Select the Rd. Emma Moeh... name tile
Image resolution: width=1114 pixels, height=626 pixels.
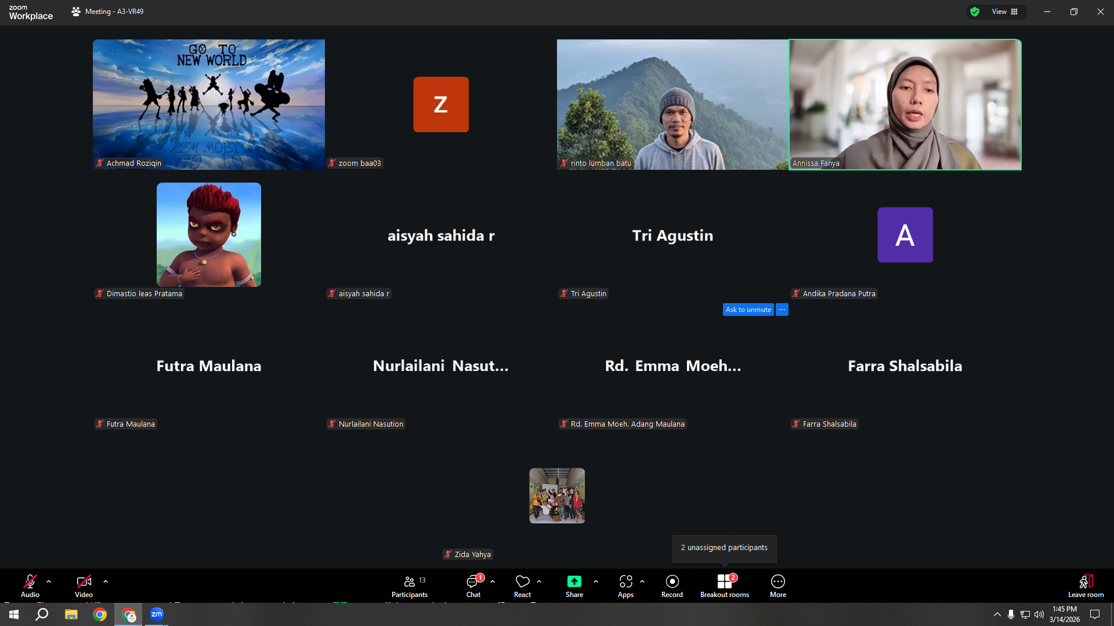coord(673,365)
